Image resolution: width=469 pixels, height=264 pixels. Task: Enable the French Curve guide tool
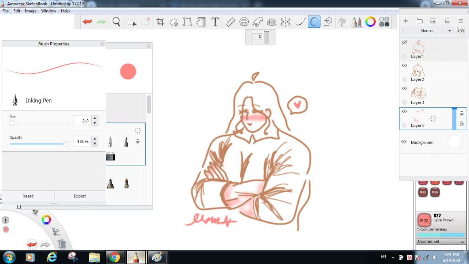click(258, 22)
